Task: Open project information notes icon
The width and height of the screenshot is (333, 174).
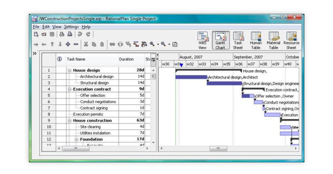Action: click(x=175, y=44)
